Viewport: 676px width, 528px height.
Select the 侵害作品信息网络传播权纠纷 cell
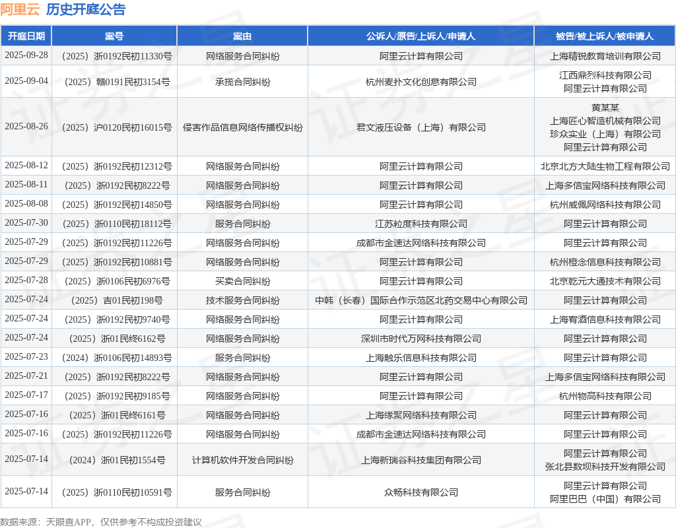click(x=242, y=127)
